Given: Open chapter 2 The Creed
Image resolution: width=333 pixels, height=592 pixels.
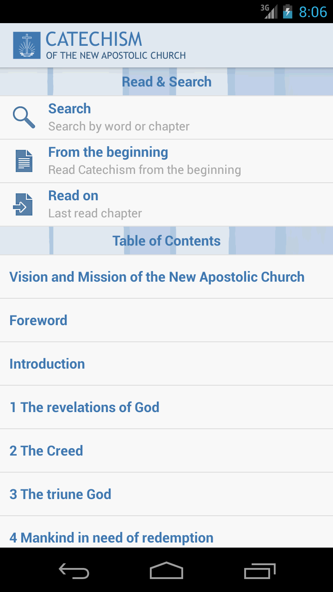Looking at the screenshot, I should click(166, 451).
